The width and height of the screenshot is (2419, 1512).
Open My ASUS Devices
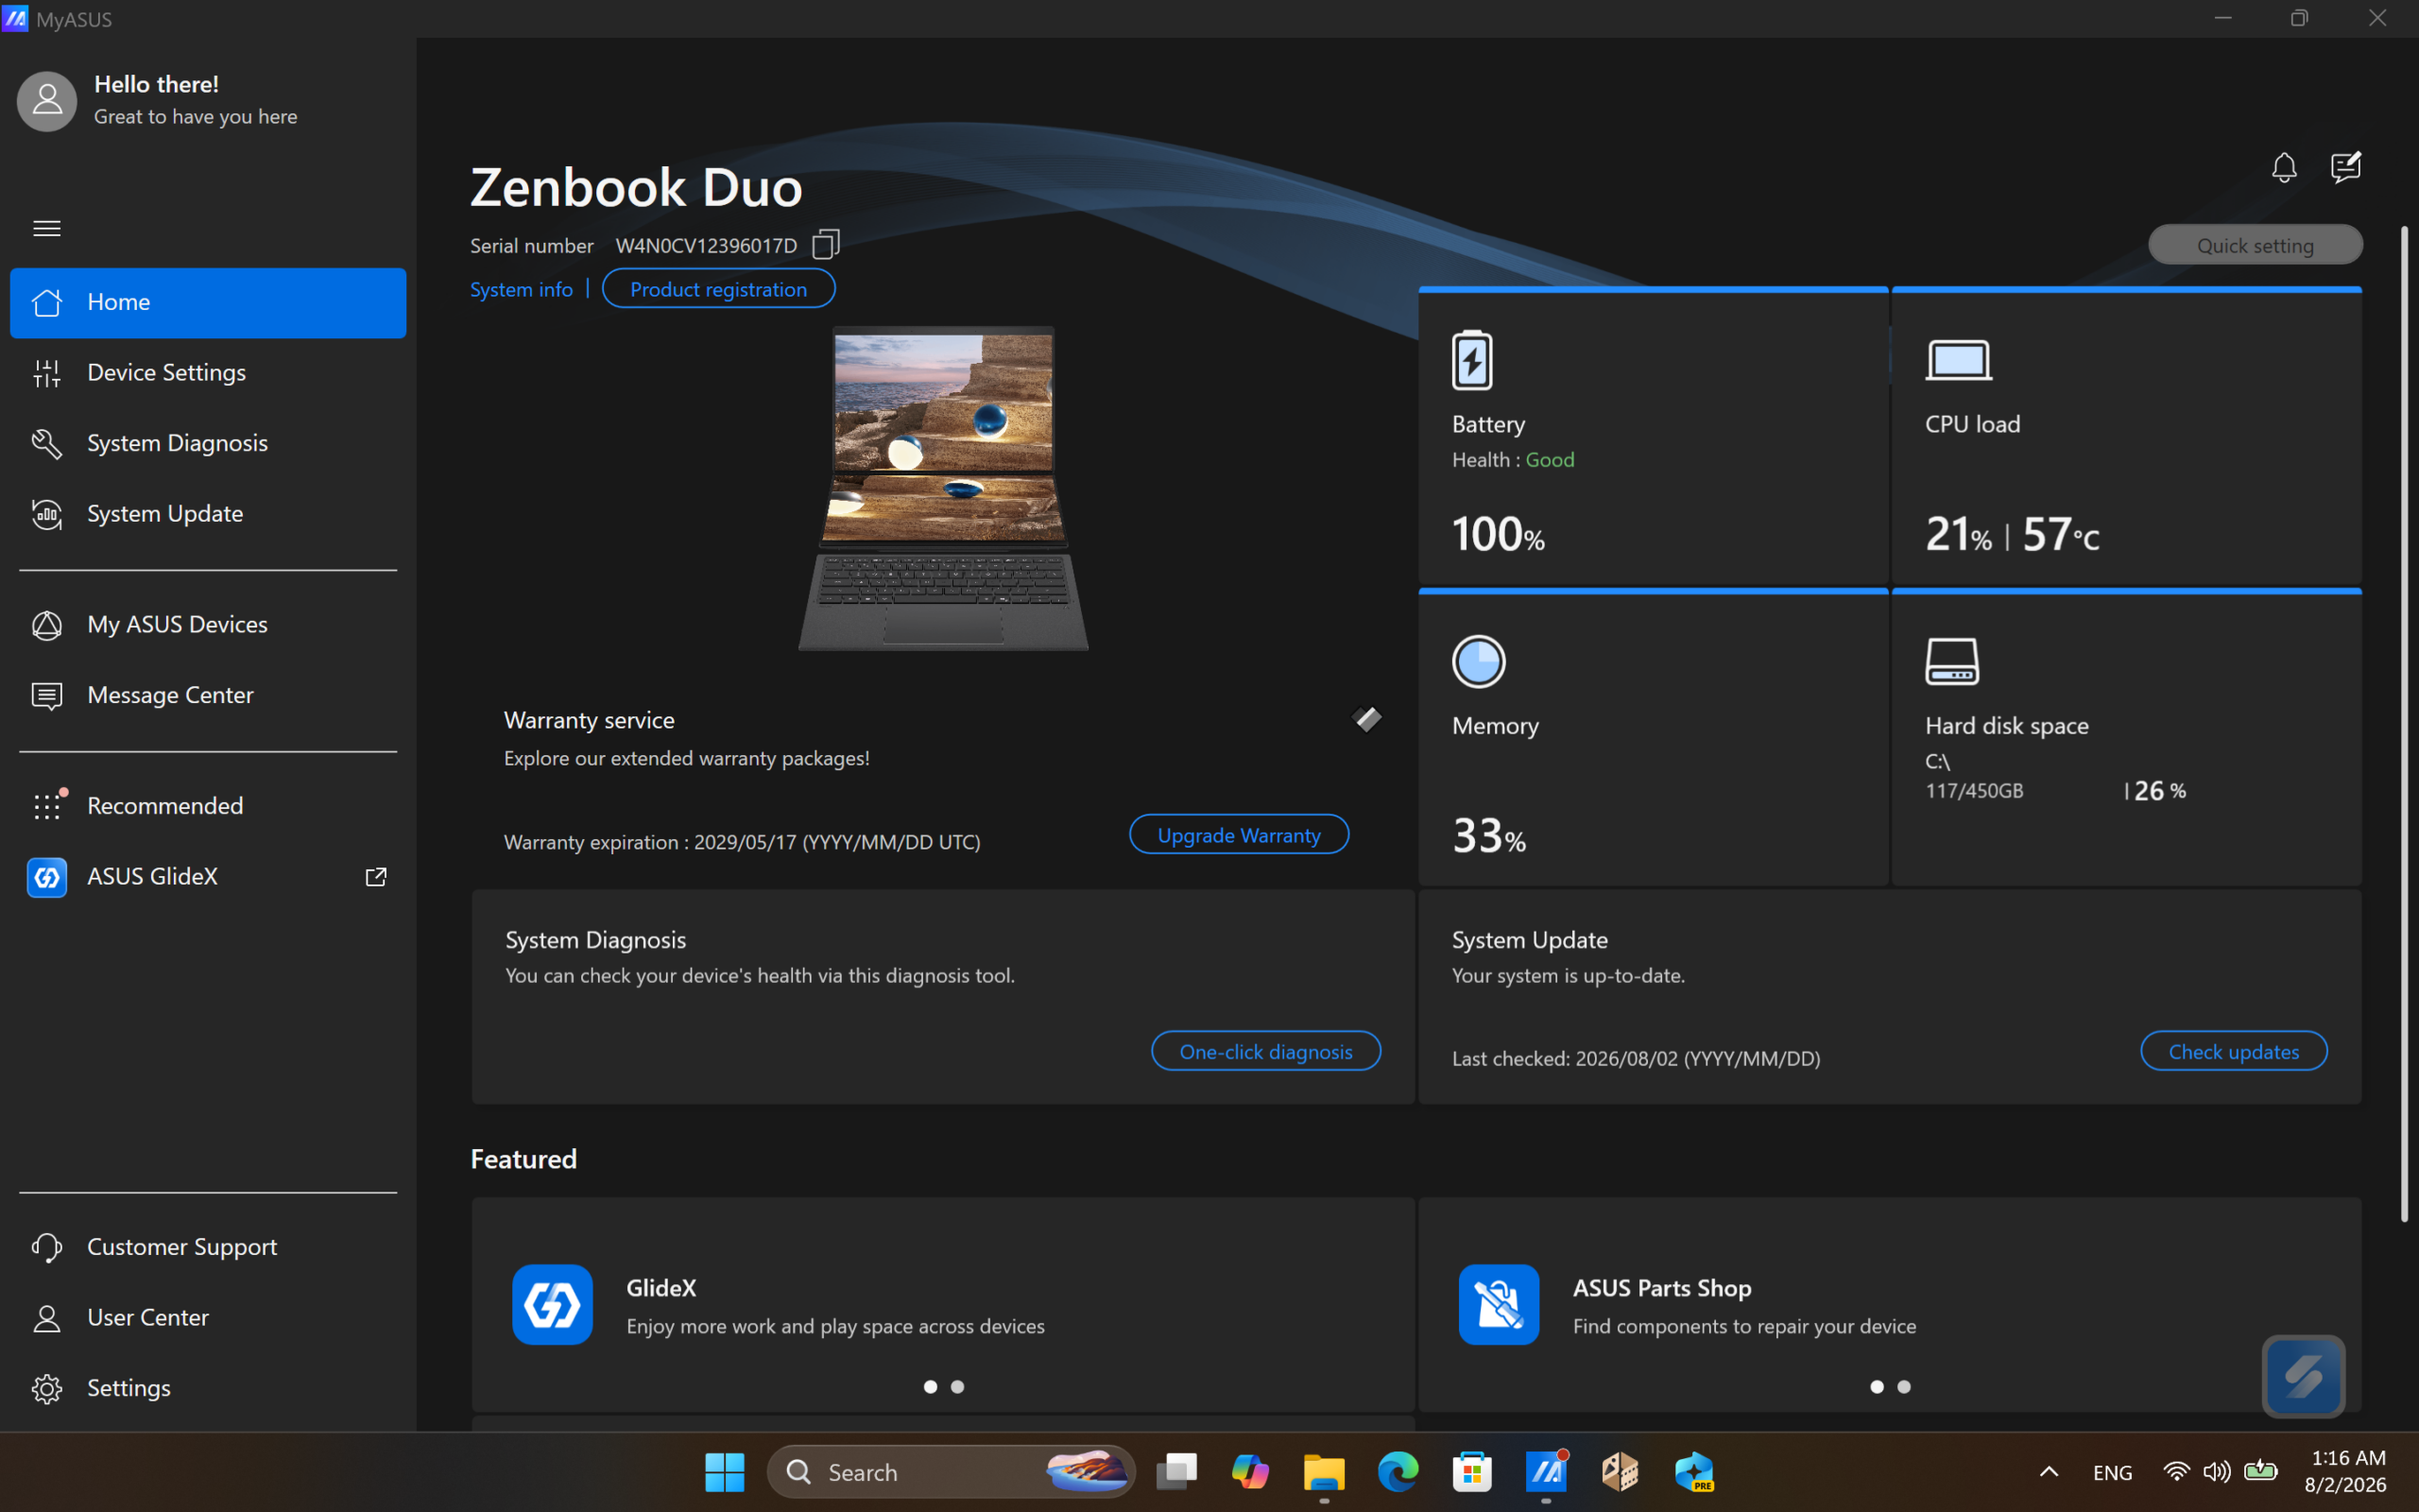tap(208, 625)
